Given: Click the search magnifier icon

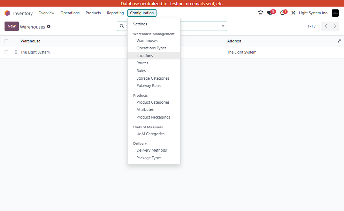Looking at the screenshot, I should click(x=122, y=26).
